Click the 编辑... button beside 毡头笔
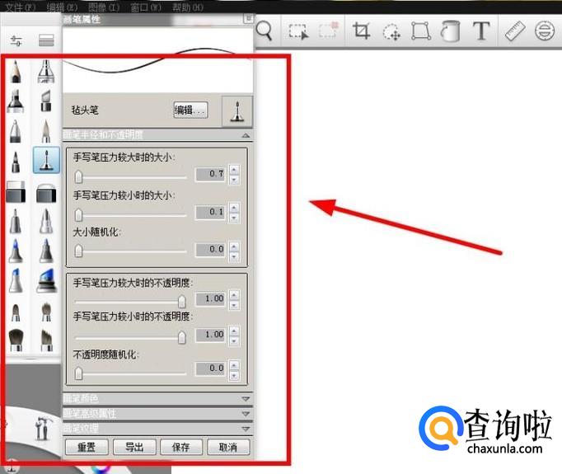Viewport: 562px width, 474px height. coord(190,110)
